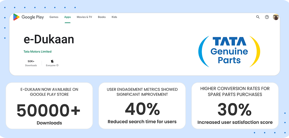
Task: Click the Tata Genuine Parts logo
Action: point(229,51)
